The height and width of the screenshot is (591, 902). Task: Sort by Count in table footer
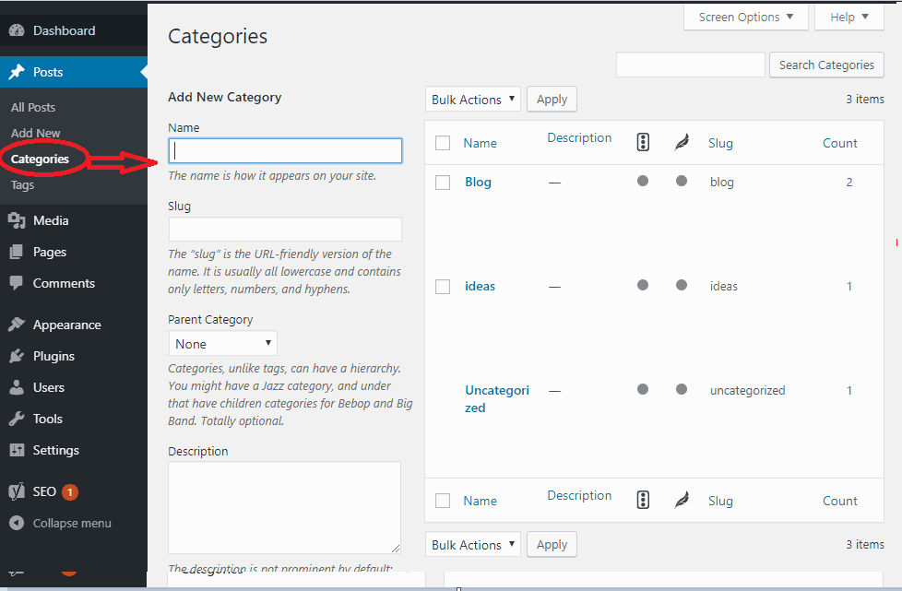[840, 501]
